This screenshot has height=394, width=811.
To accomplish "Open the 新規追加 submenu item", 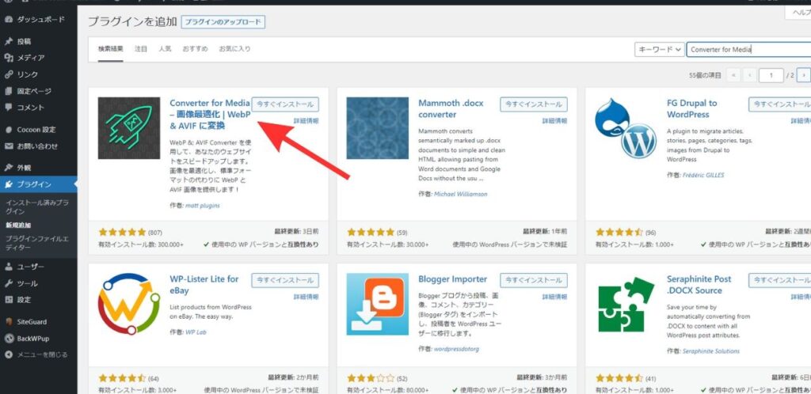I will point(19,225).
